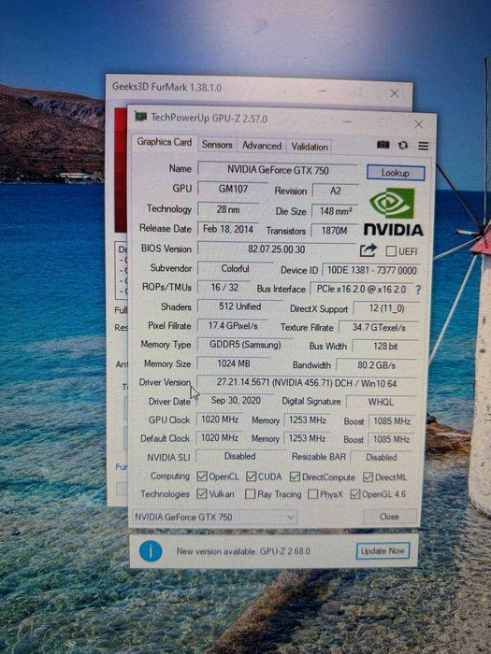Click the blue info icon in update bar
491x654 pixels.
[x=151, y=550]
